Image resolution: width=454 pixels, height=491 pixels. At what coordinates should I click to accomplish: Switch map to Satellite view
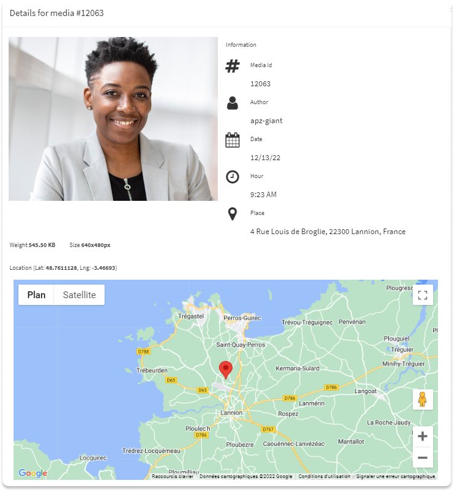click(x=79, y=294)
